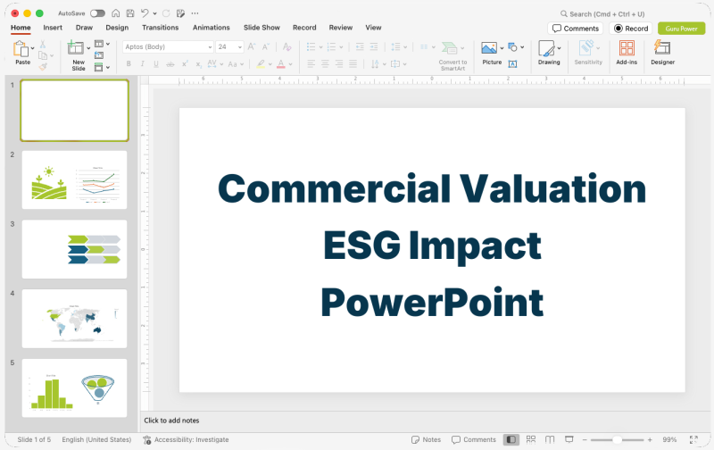Viewport: 714px width, 450px height.
Task: Click the Comments button at top right
Action: (576, 29)
